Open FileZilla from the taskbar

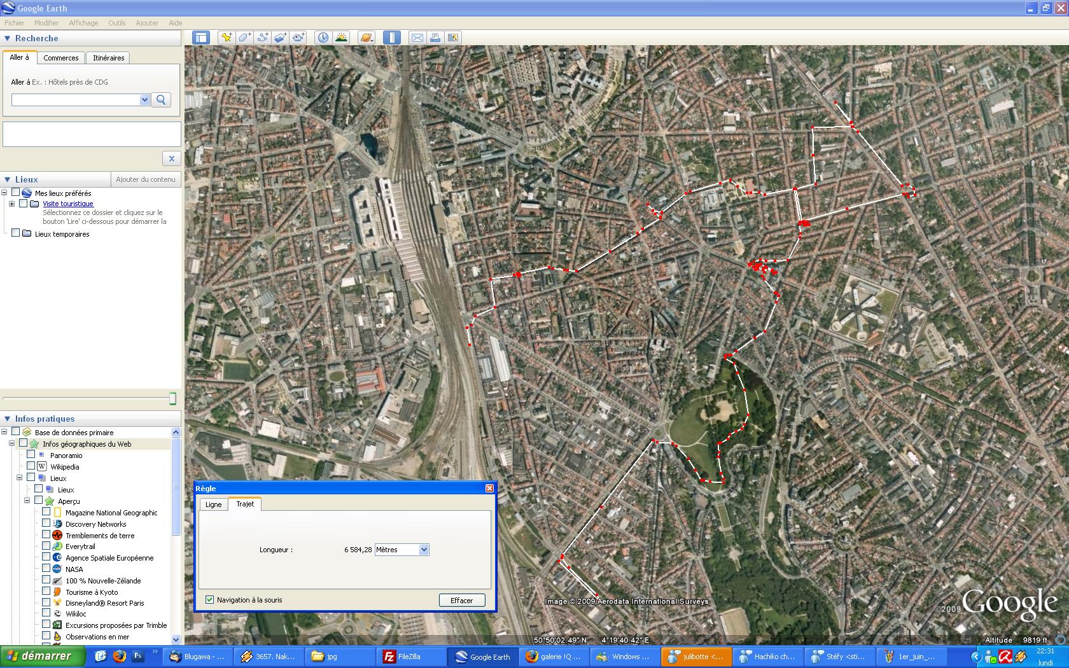(x=411, y=657)
